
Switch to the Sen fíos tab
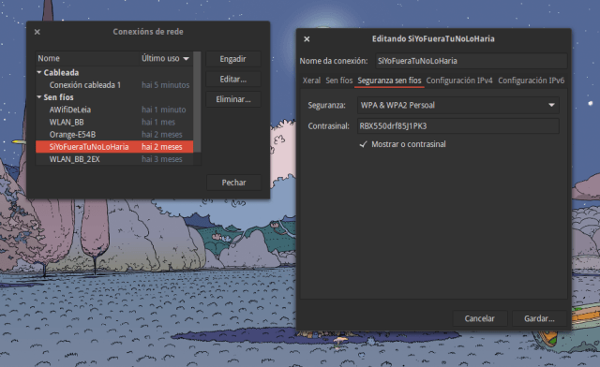[x=339, y=81]
